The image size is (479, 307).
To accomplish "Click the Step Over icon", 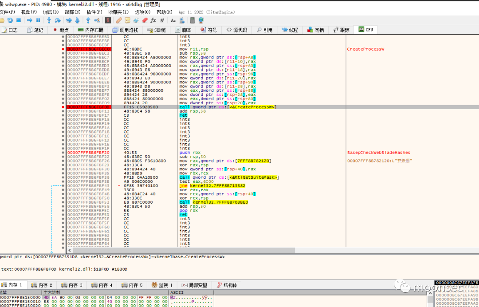I will tap(57, 20).
